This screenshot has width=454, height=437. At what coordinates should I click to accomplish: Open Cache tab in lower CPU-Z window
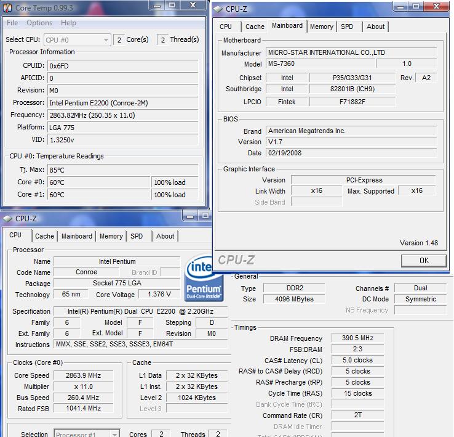tap(44, 236)
